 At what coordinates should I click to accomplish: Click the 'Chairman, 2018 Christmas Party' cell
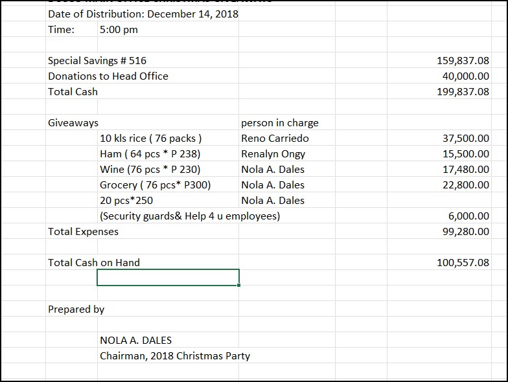175,356
